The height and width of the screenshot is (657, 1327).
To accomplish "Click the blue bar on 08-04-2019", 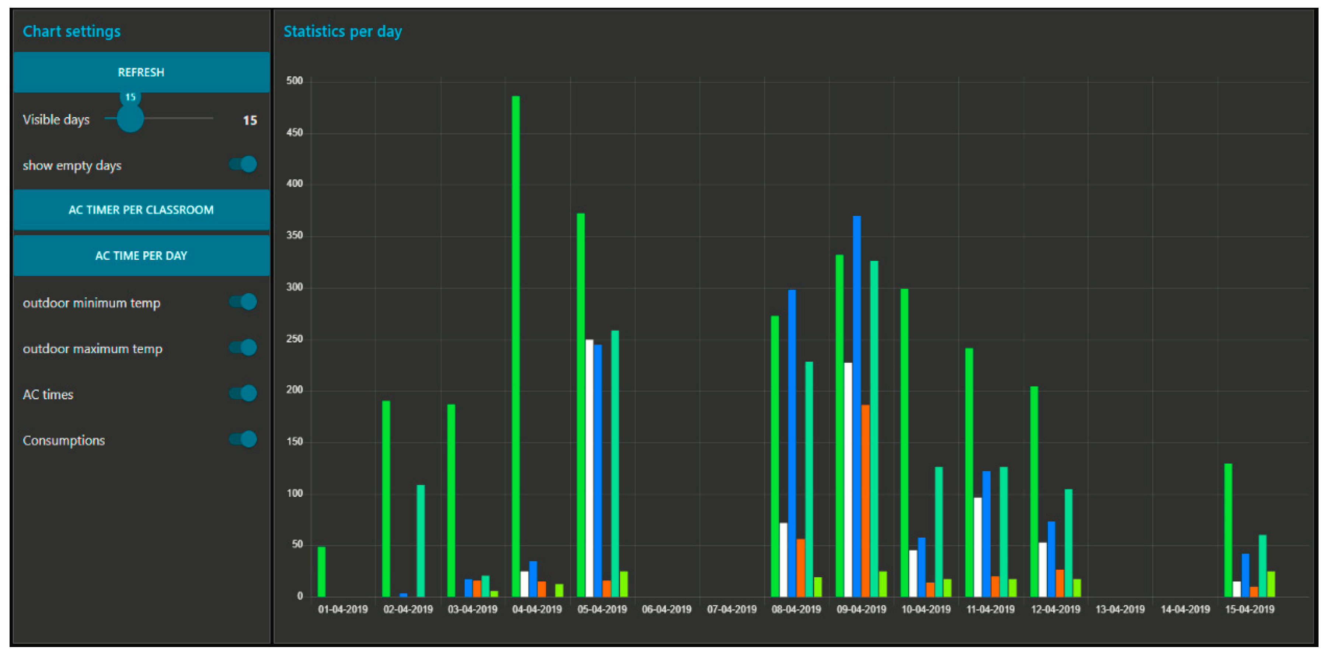I will (792, 443).
